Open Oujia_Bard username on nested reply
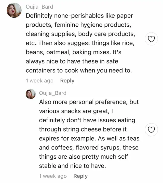The width and height of the screenshot is (163, 183). pos(53,93)
